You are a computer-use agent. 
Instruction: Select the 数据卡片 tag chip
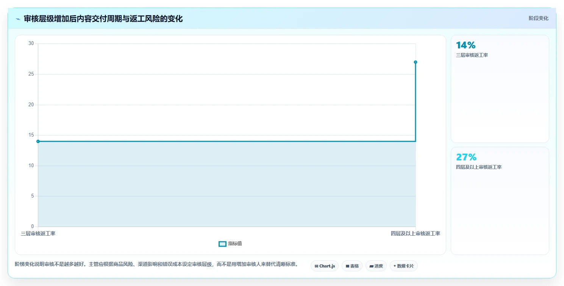404,266
